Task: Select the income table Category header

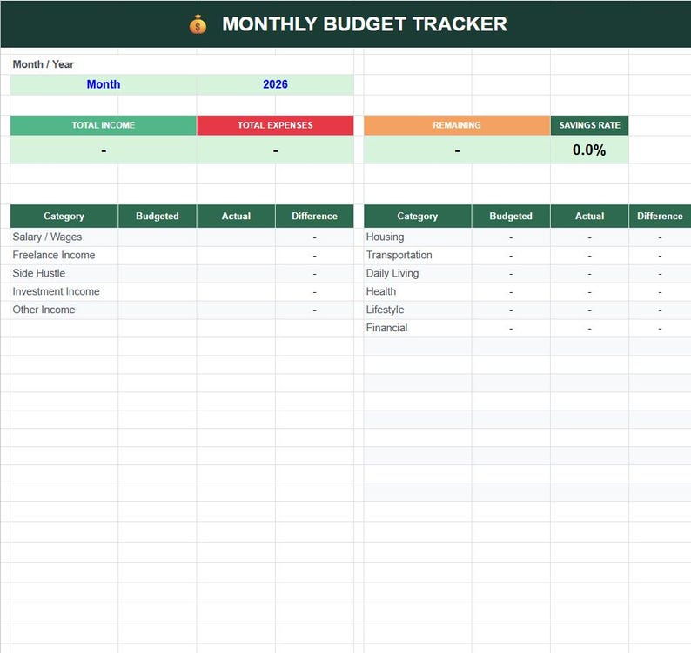Action: coord(64,217)
